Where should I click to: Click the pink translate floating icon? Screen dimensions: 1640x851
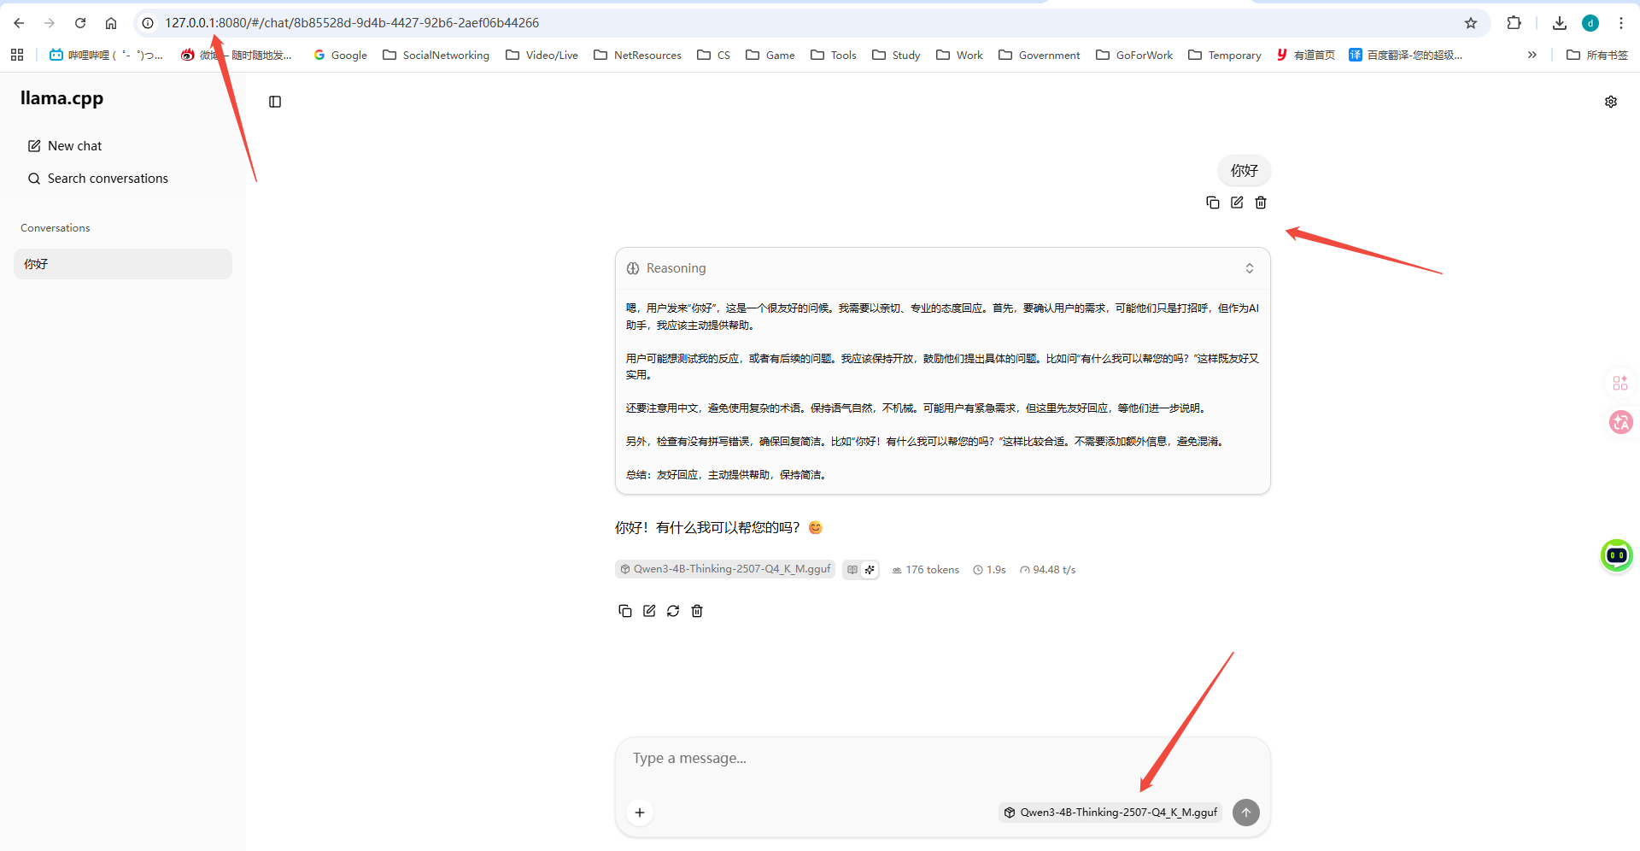(1620, 422)
